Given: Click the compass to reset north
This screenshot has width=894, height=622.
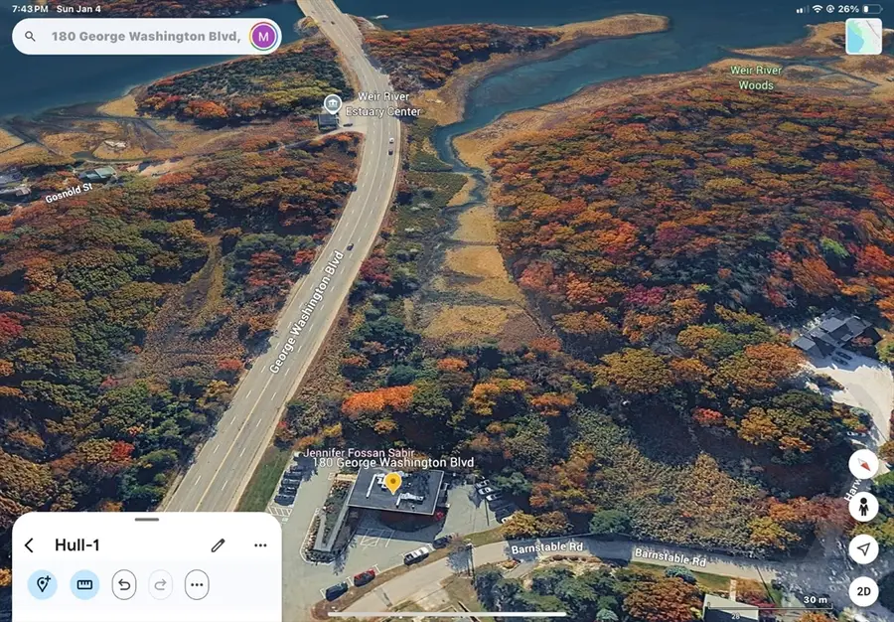Looking at the screenshot, I should [x=863, y=464].
